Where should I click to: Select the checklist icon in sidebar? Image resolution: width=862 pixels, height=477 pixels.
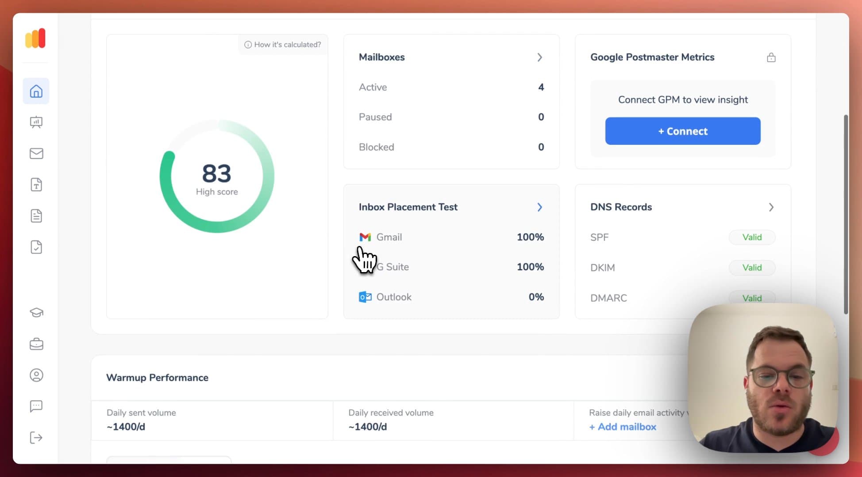35,247
